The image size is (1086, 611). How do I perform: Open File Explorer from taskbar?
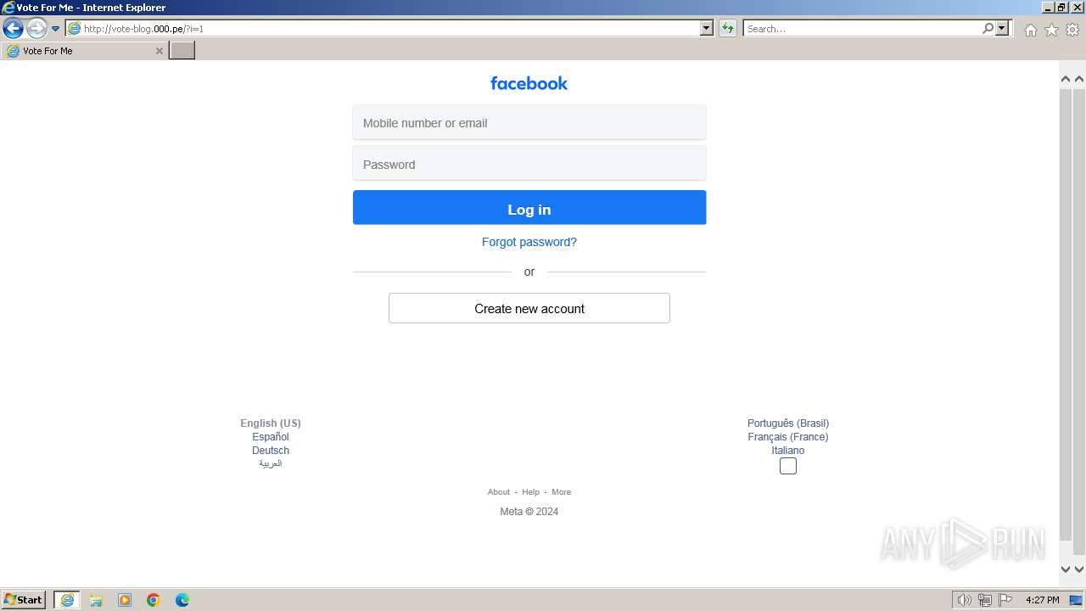[x=96, y=600]
